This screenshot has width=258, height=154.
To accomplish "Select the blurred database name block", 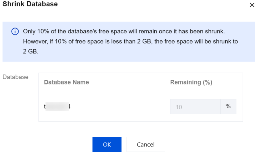I will (x=57, y=107).
